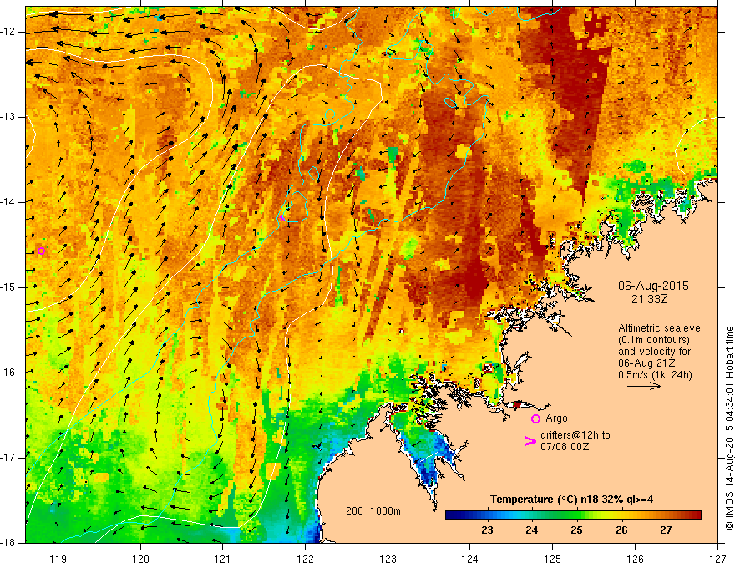Viewport: 735px width, 568px height.
Task: Click the '(0.1m contours)' text
Action: [x=654, y=340]
